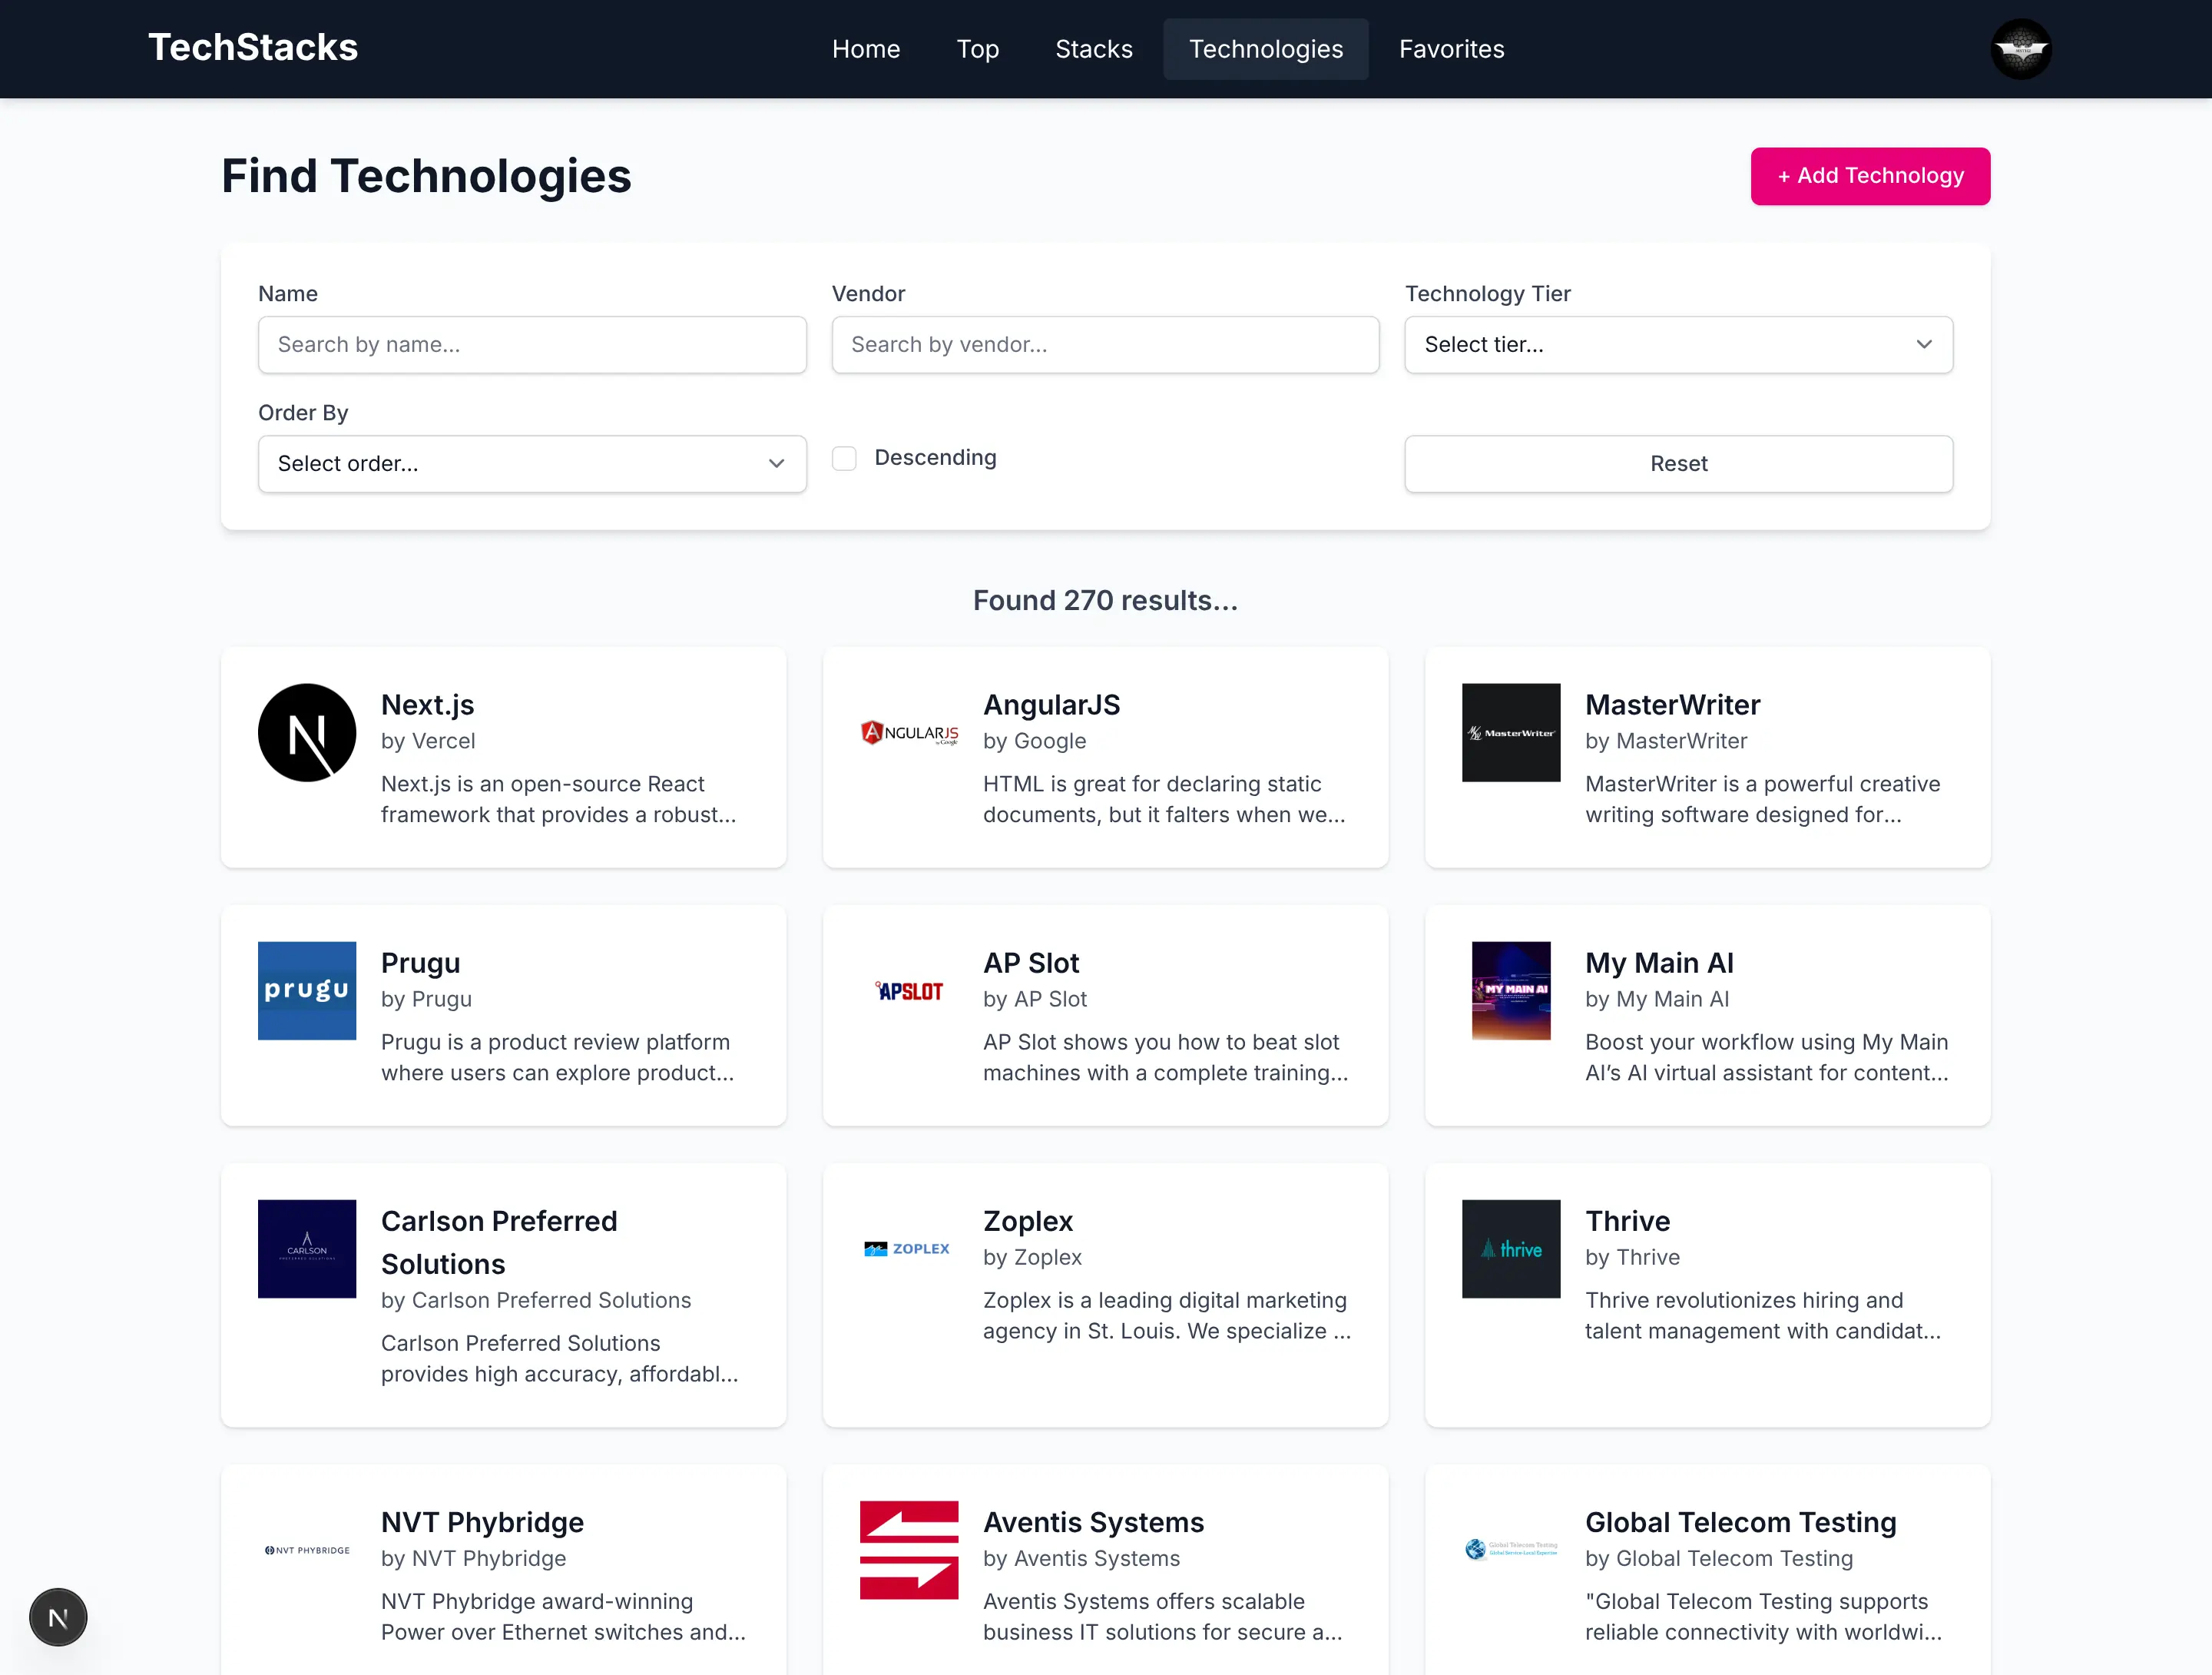Screen dimensions: 2212x1675
Task: Click the Next.js black circle logo
Action: (x=307, y=732)
